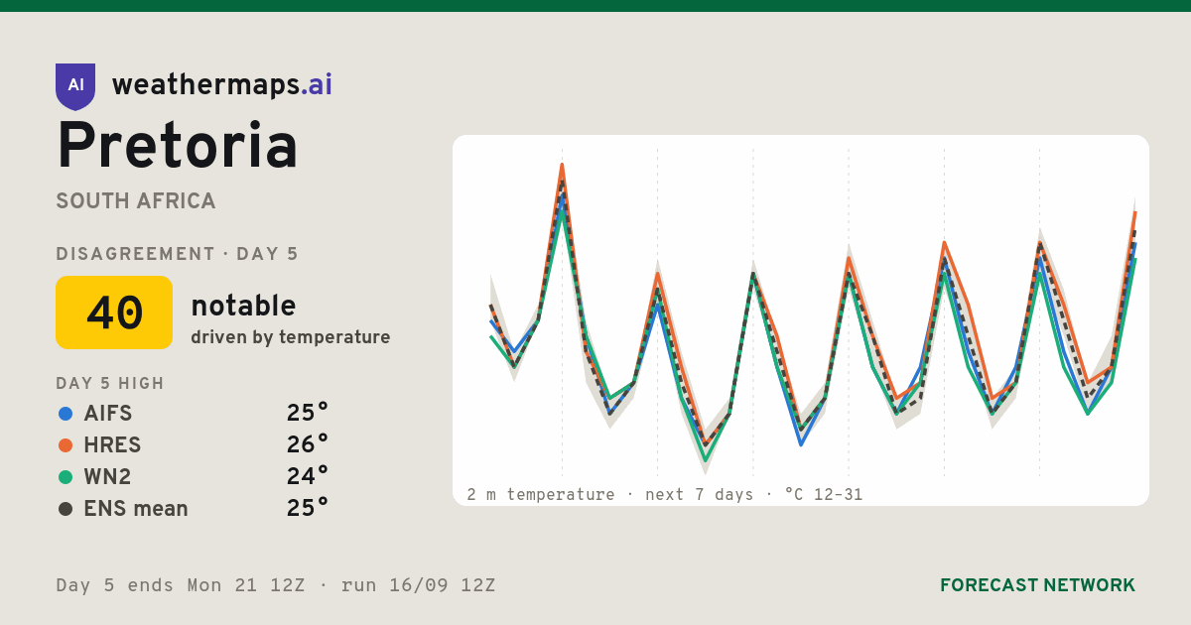Open the FORECAST NETWORK link

pos(1037,585)
